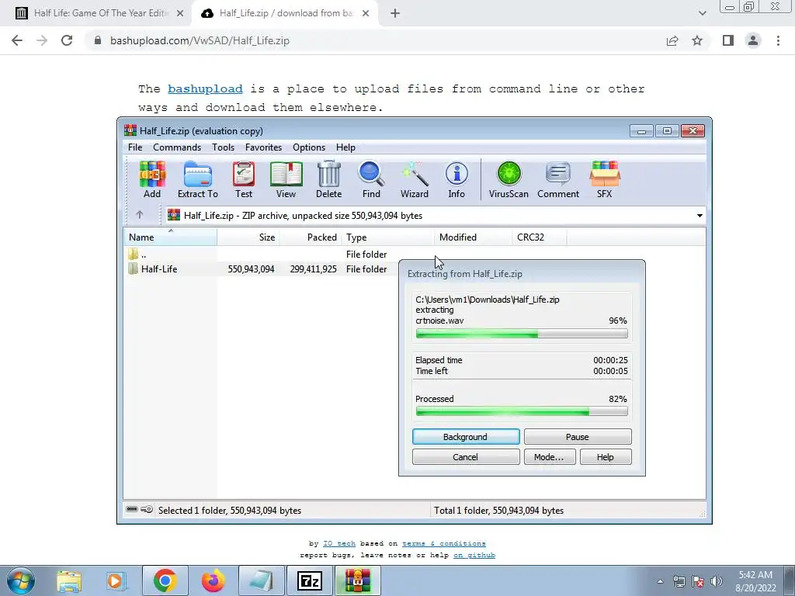Sort by the CRC32 column header

point(539,237)
